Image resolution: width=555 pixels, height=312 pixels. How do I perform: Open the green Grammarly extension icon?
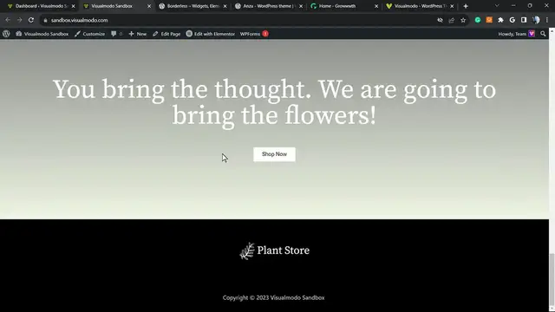pyautogui.click(x=478, y=20)
